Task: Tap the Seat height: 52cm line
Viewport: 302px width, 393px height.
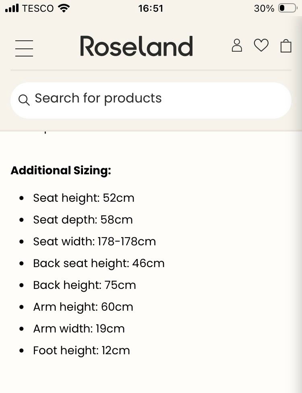Action: click(84, 198)
